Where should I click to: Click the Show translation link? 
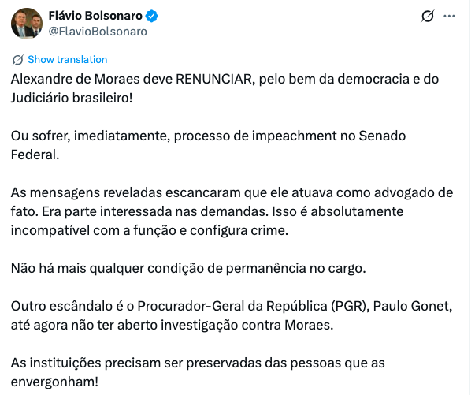click(67, 60)
